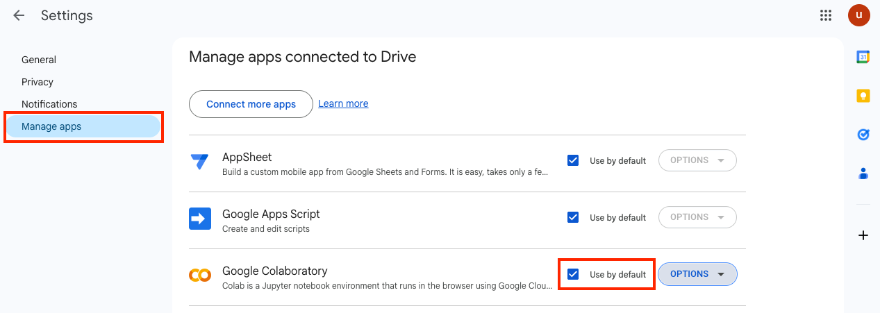Uncheck 'Use by default' for Google Apps Script
Screen dimensions: 880x313
point(573,217)
